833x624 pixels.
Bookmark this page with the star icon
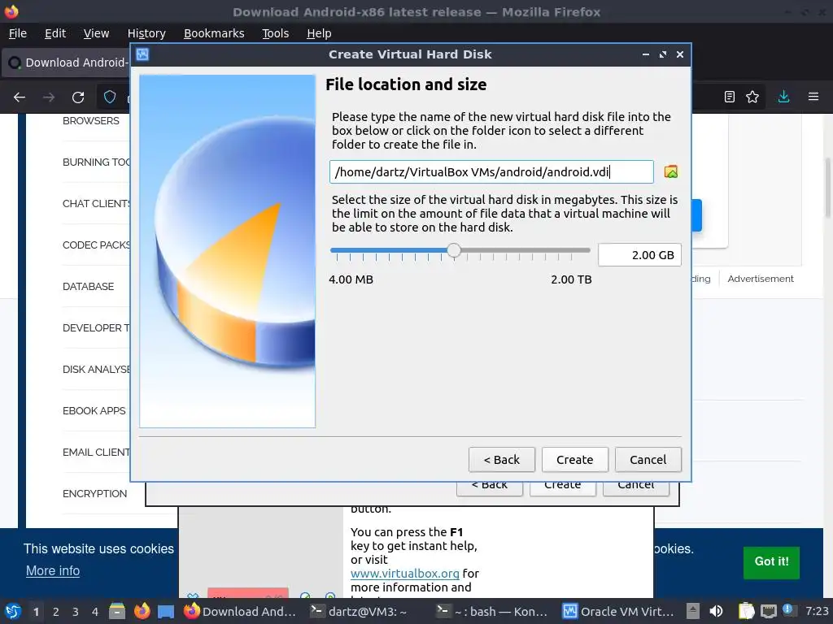752,97
